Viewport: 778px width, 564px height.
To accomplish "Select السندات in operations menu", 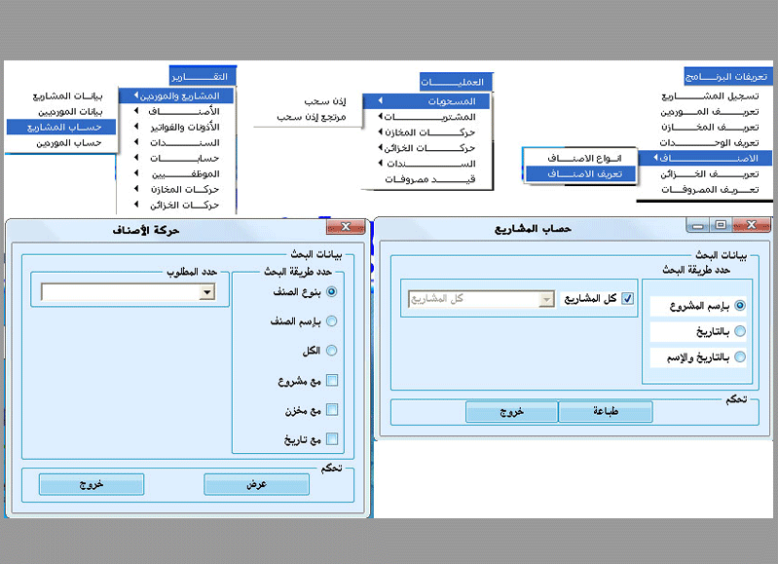I will [426, 164].
